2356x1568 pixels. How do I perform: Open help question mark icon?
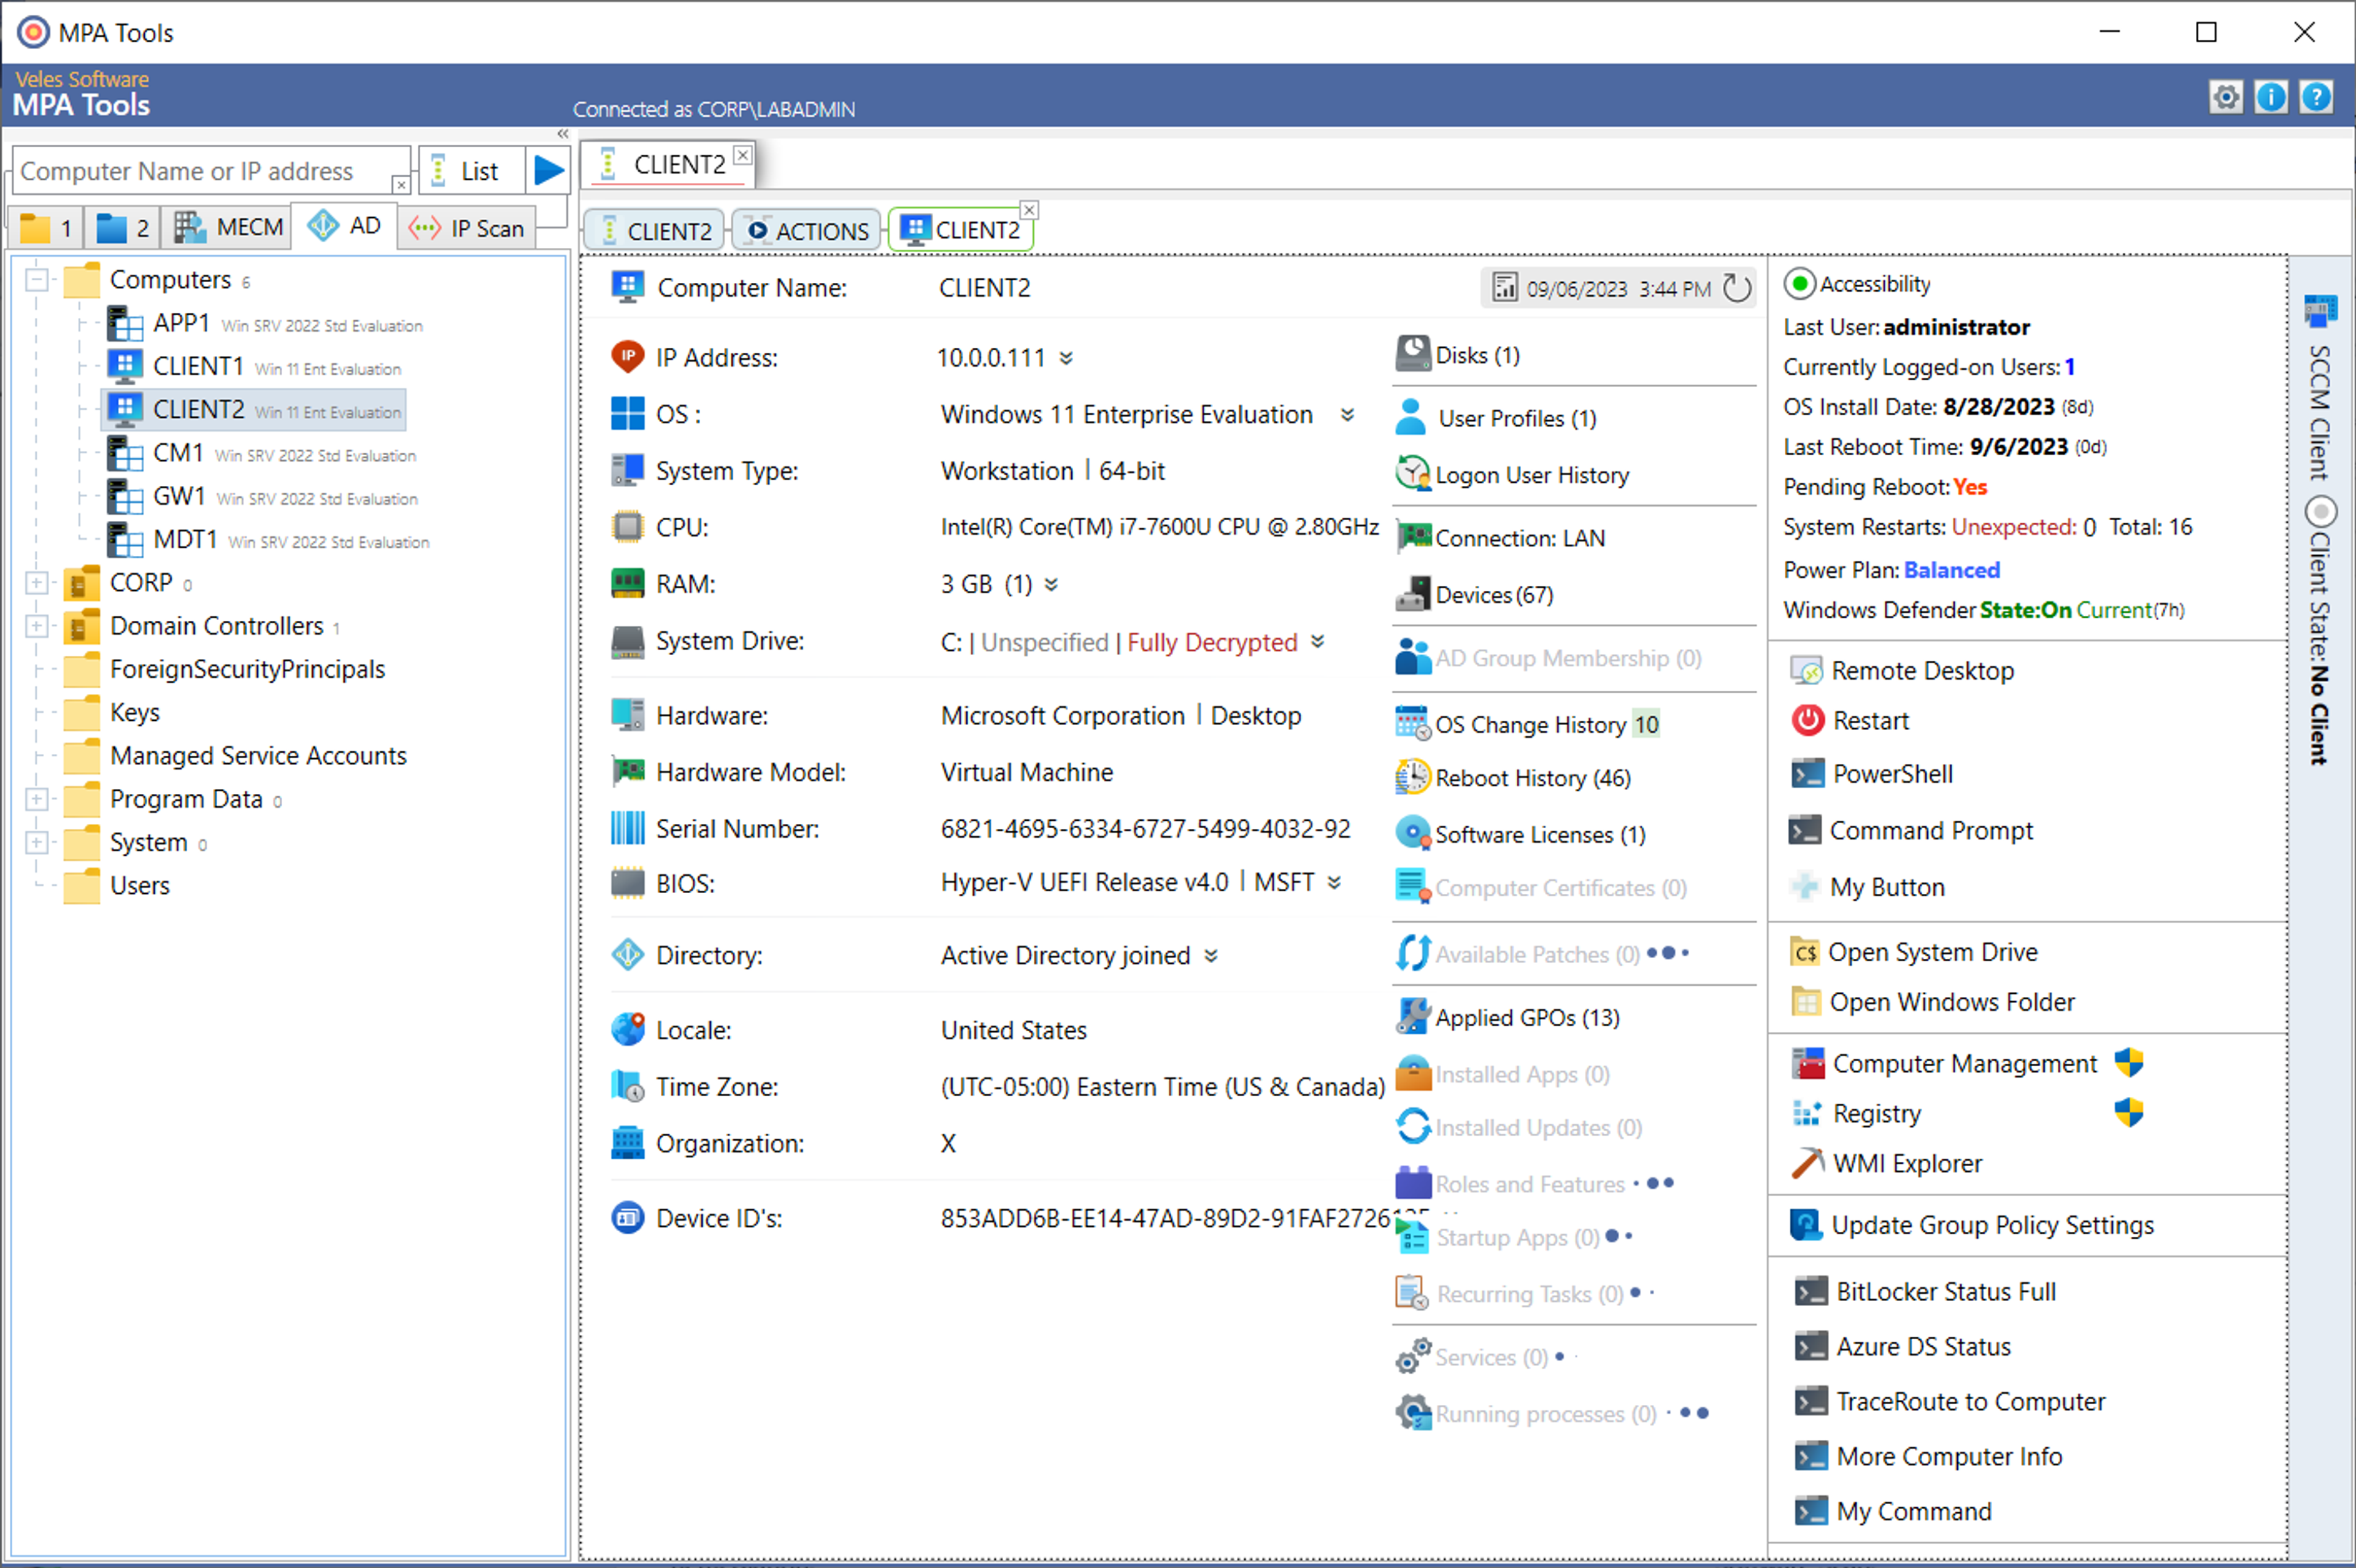click(2316, 97)
